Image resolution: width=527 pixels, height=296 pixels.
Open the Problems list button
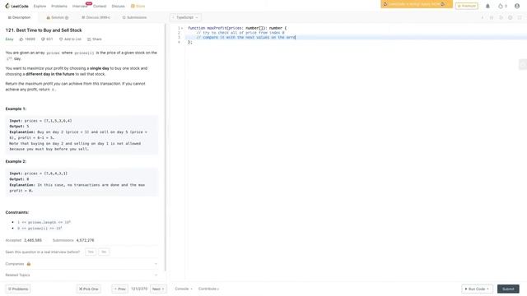[18, 289]
